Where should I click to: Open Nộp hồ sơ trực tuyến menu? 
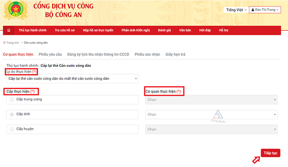tap(98, 30)
